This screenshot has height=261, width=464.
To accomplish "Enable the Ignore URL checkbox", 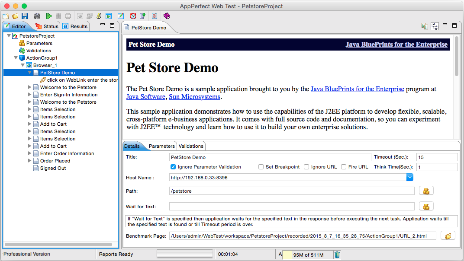I will (x=306, y=167).
